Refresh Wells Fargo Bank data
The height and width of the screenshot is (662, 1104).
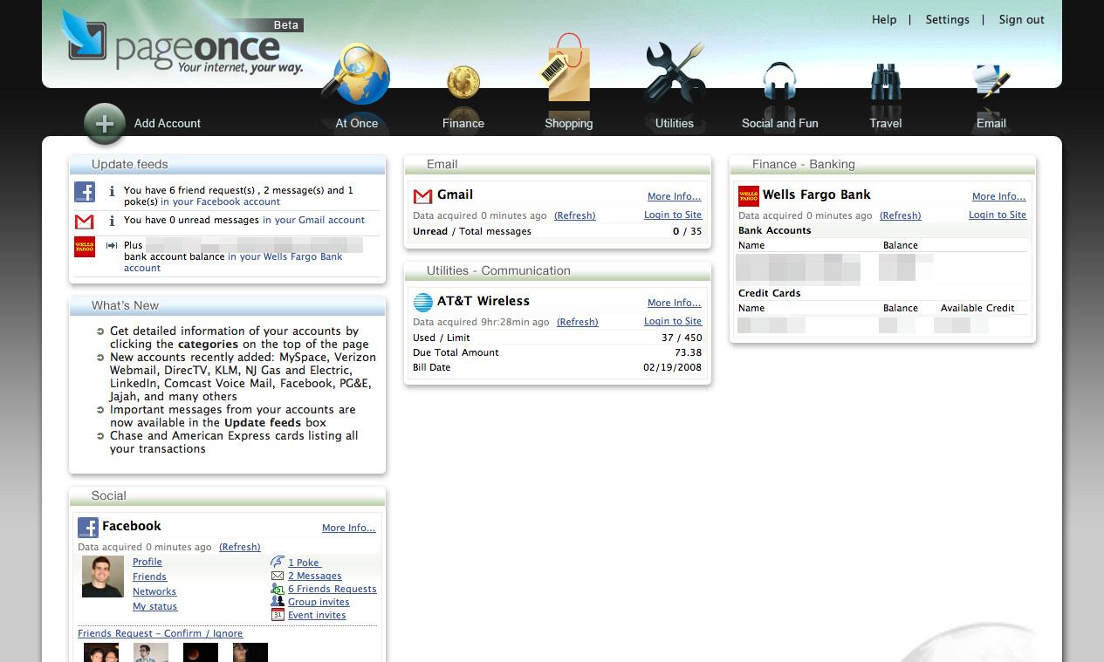(901, 215)
